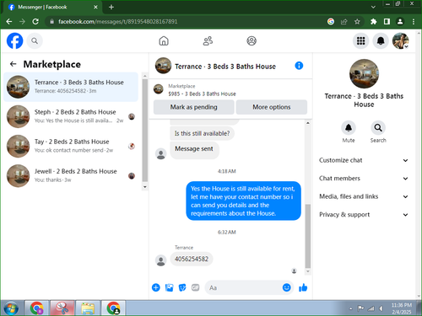The width and height of the screenshot is (422, 316).
Task: Click the chat messages scrollbar thumb
Action: click(x=308, y=236)
